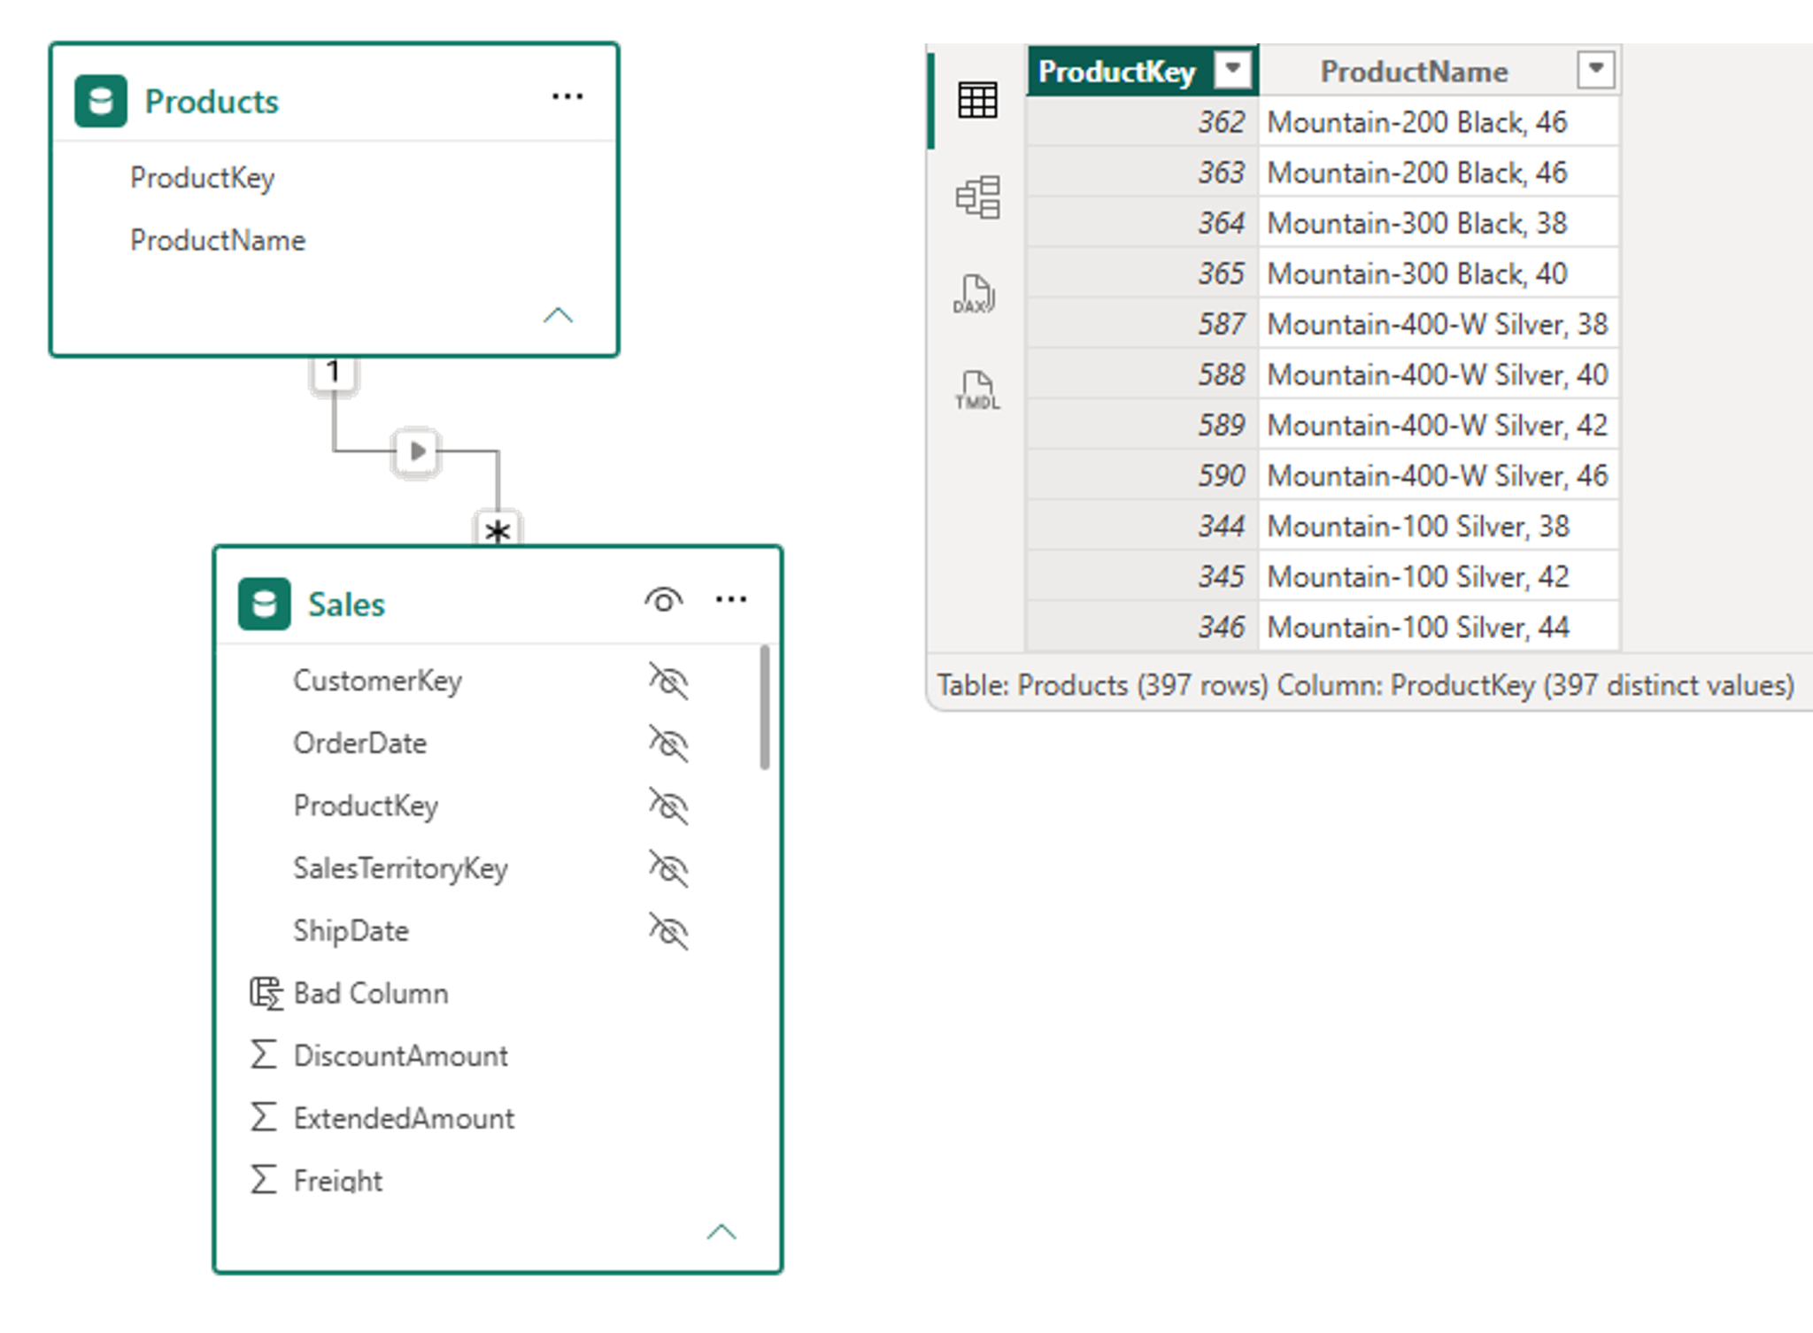
Task: Select the relationship direction arrow
Action: click(417, 451)
